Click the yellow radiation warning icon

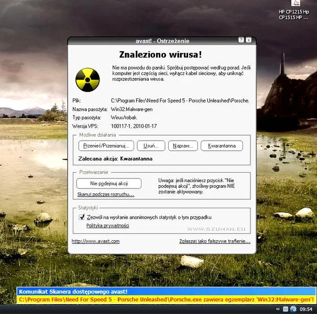pos(88,80)
